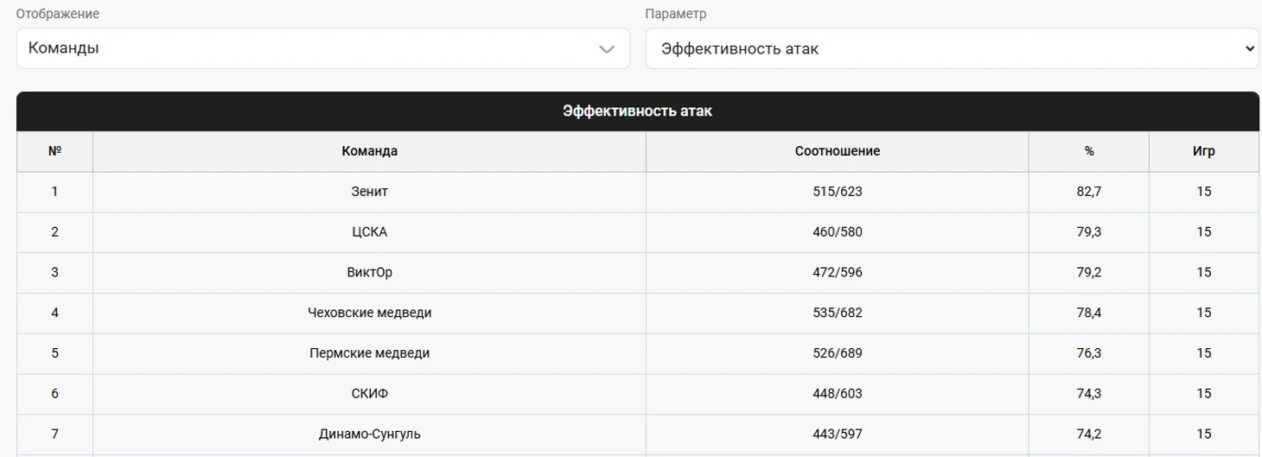Viewport: 1262px width, 457px height.
Task: Open Пермские медведи team entry
Action: click(370, 353)
